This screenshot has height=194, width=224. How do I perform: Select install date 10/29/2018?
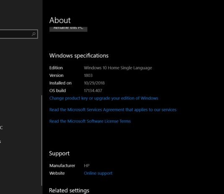[x=94, y=83]
